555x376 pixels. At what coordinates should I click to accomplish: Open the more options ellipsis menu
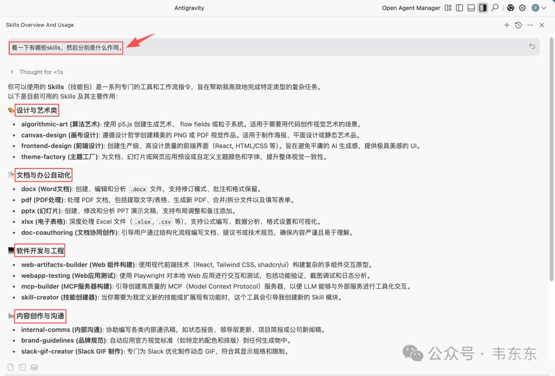click(x=530, y=25)
